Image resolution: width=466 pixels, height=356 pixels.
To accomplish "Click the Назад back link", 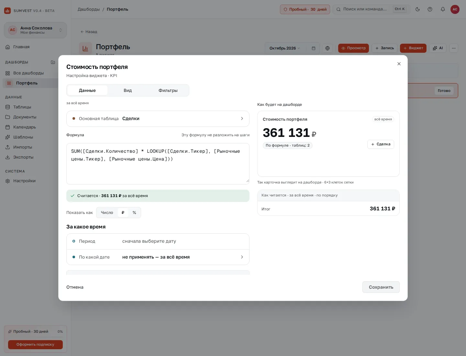I will tap(89, 32).
